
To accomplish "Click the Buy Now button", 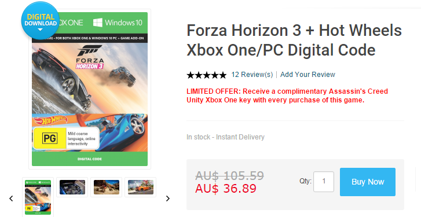I will (x=368, y=182).
